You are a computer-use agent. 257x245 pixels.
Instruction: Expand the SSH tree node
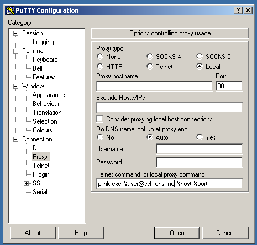pyautogui.click(x=26, y=183)
